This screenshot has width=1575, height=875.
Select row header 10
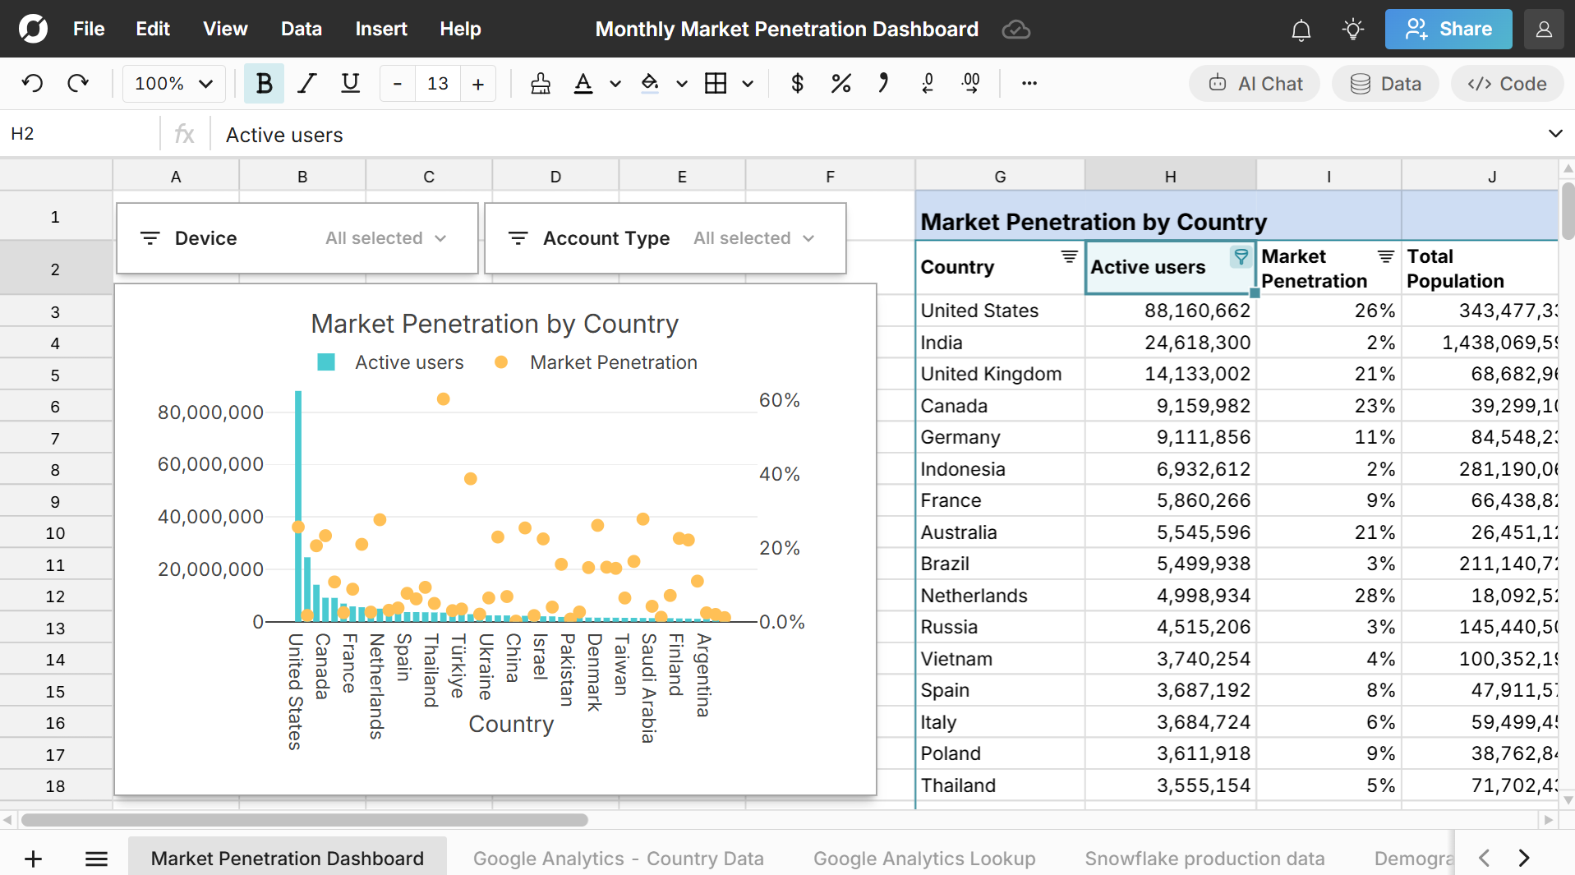55,533
